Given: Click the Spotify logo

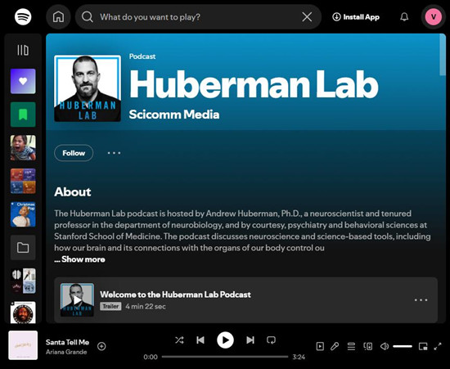Looking at the screenshot, I should coord(23,16).
